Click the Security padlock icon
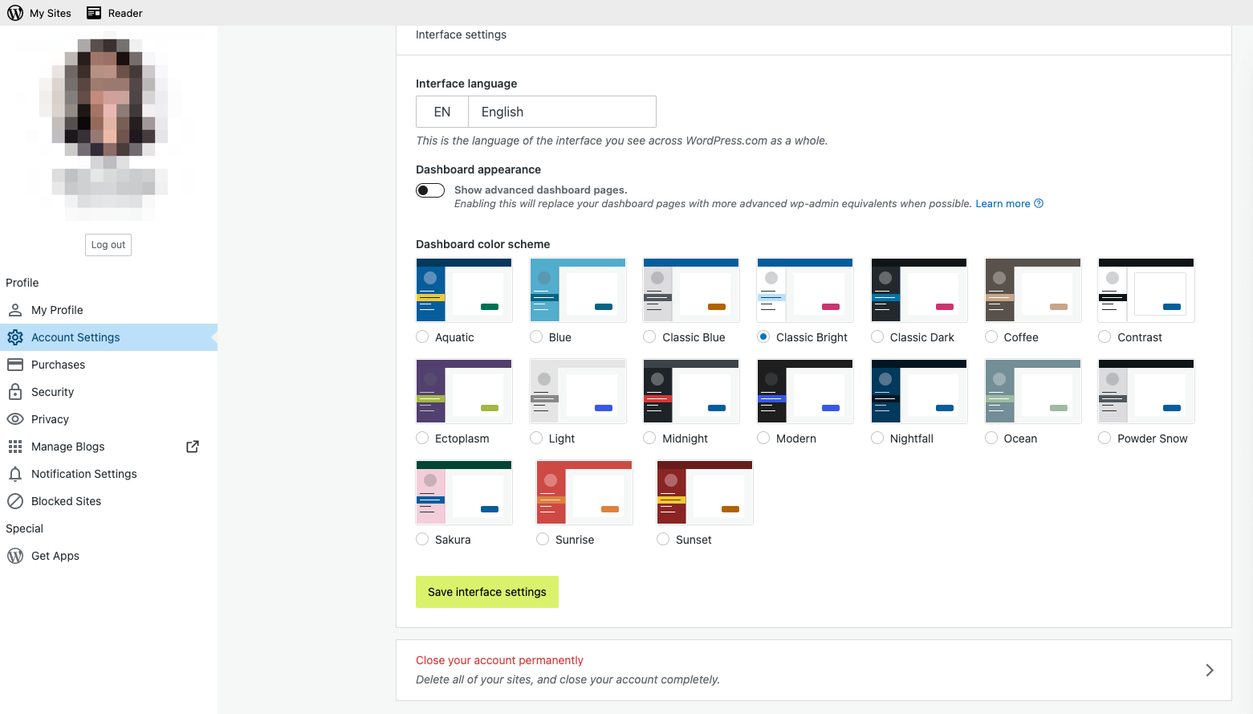 click(x=15, y=392)
